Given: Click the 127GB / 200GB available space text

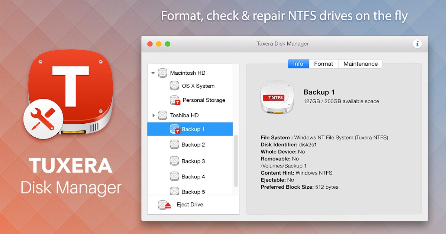Looking at the screenshot, I should pyautogui.click(x=341, y=101).
